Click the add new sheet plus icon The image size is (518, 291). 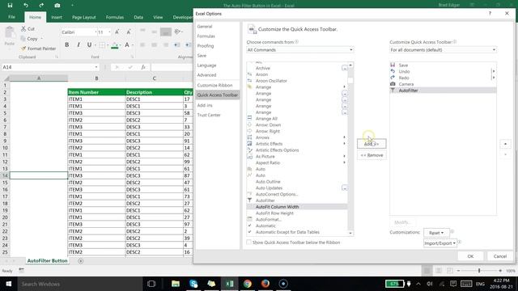81,260
